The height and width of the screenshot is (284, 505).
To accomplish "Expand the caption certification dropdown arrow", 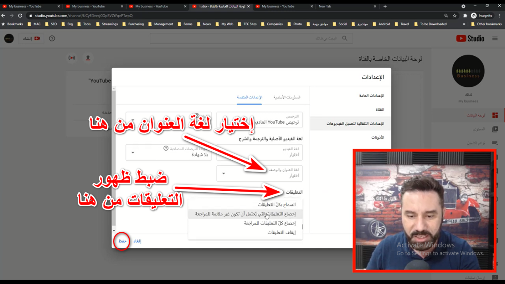I will click(x=133, y=153).
